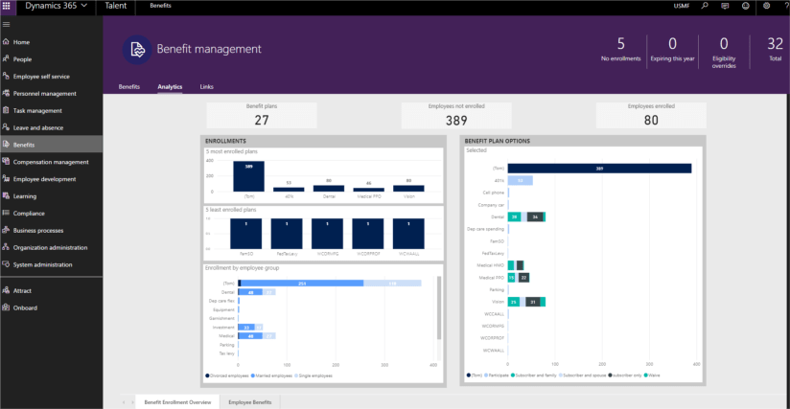This screenshot has height=409, width=790.
Task: Click the Compliance icon in sidebar
Action: 6,213
